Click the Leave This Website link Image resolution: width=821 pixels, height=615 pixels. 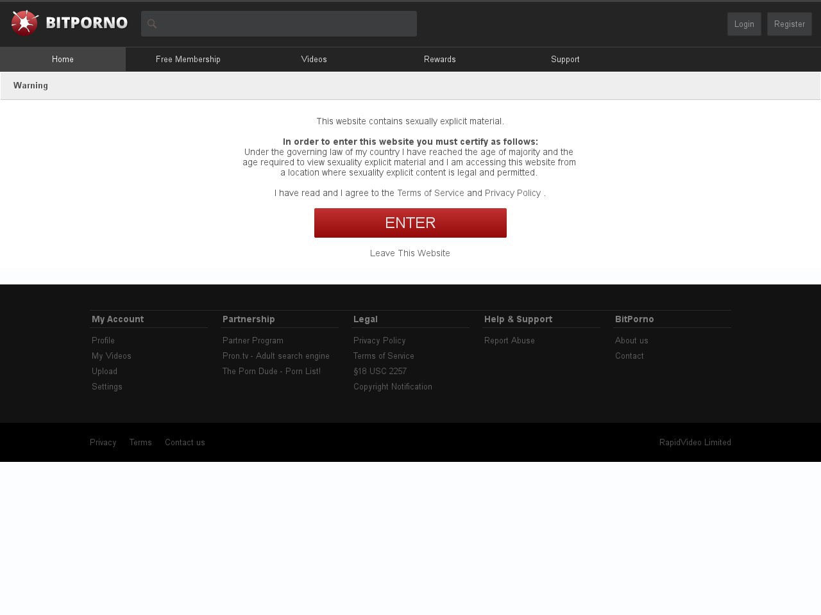click(x=410, y=253)
